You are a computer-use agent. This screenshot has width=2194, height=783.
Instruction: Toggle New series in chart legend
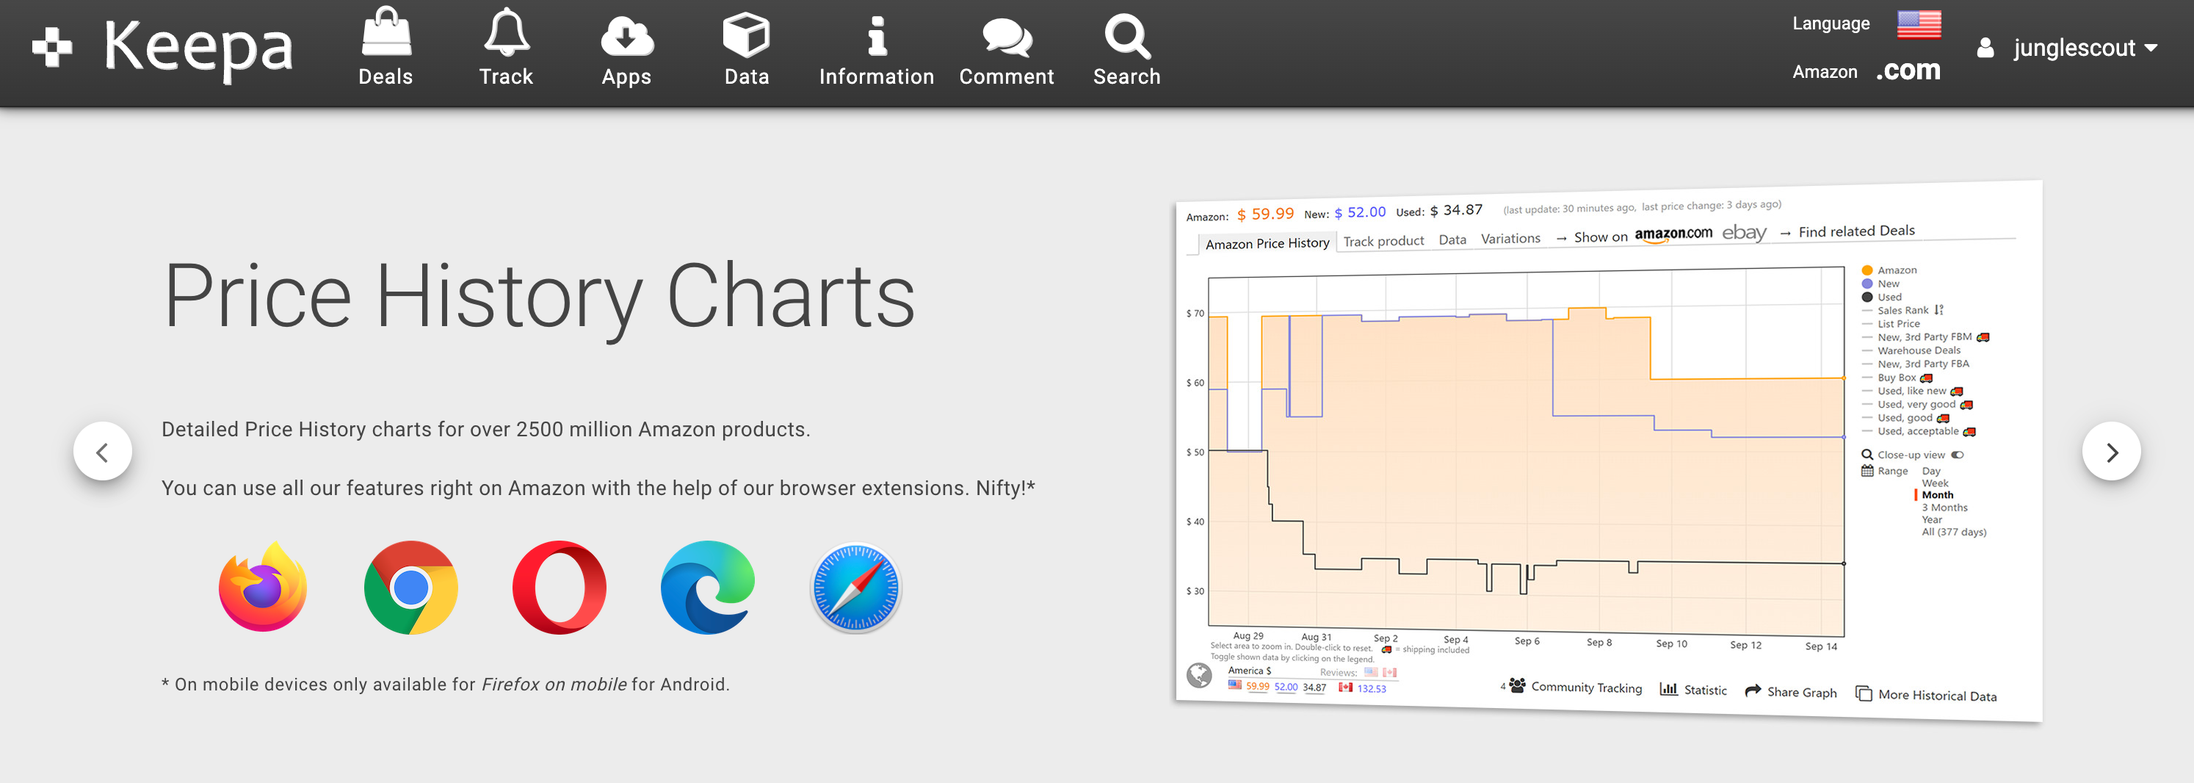pos(1880,284)
